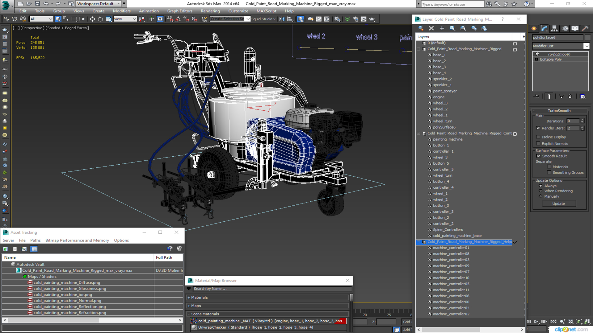Screen dimensions: 593x333
Task: Open the Rendering menu
Action: point(210,11)
